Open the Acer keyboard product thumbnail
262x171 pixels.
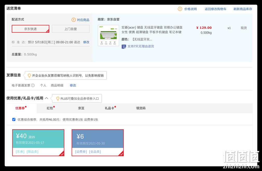click(x=108, y=35)
